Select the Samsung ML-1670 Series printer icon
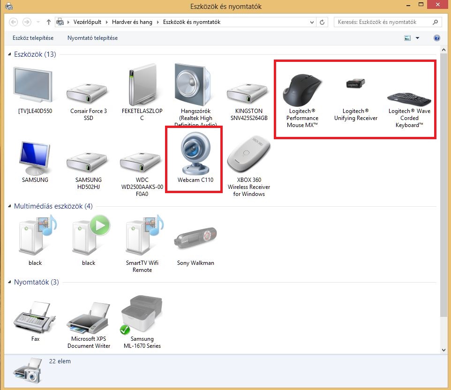 click(142, 315)
